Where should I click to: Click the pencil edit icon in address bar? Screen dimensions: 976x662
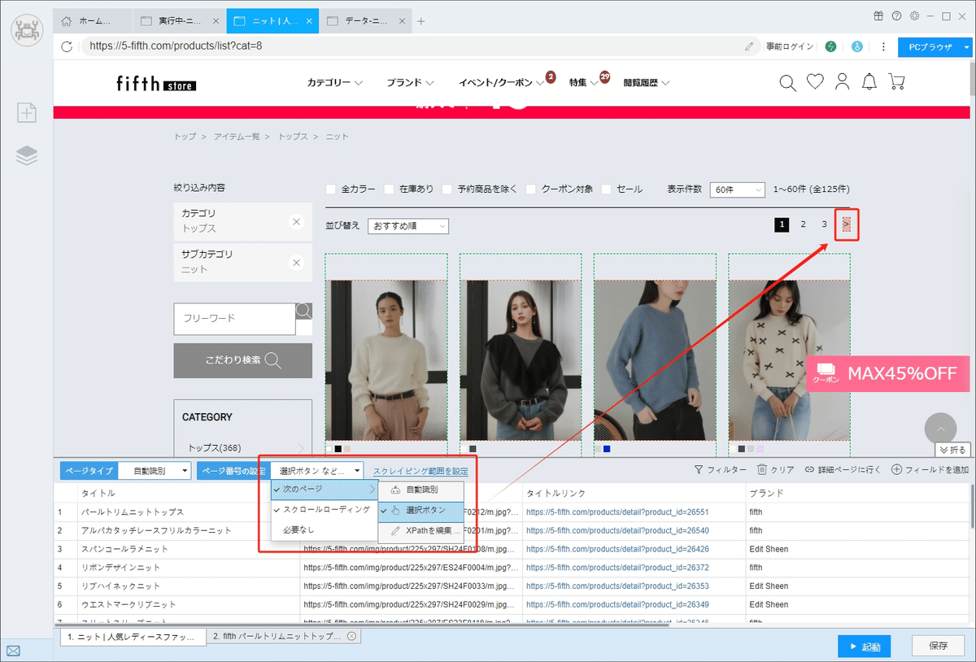click(749, 46)
